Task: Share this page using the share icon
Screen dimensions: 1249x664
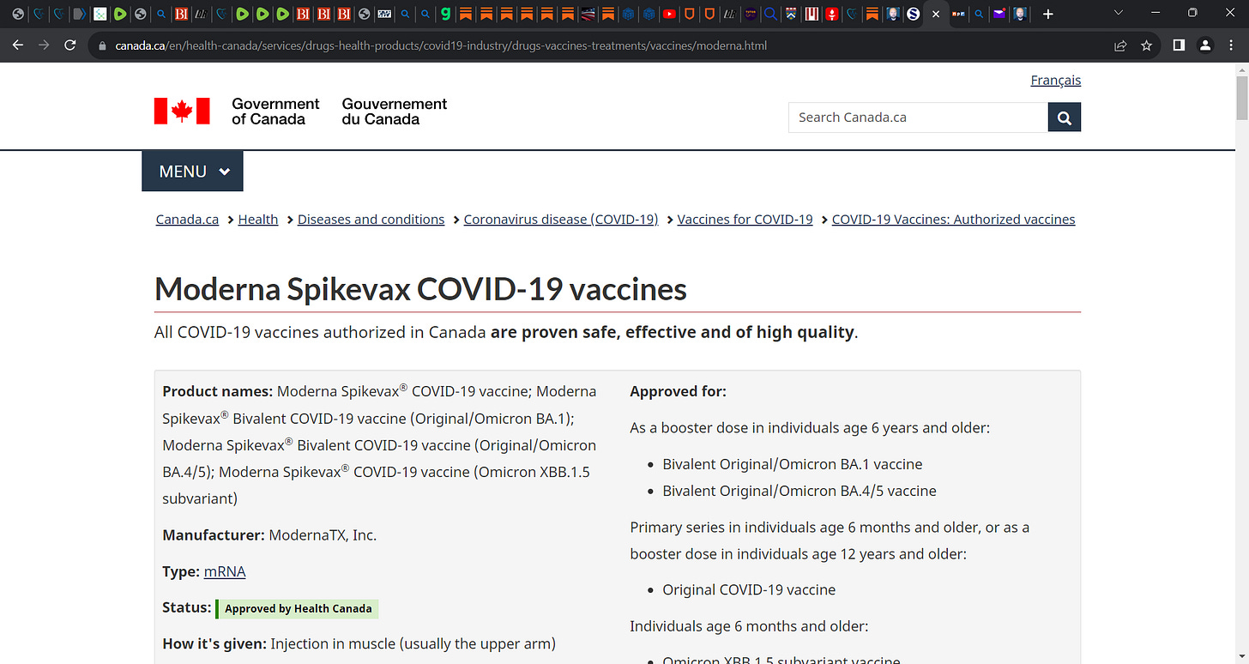Action: point(1120,45)
